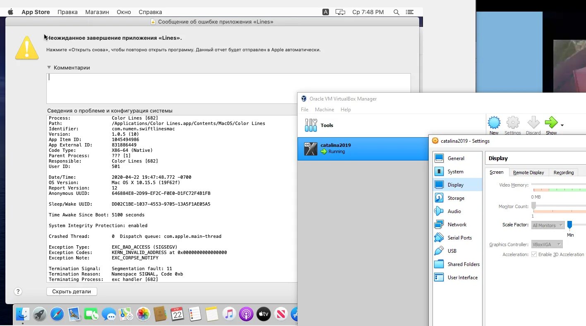This screenshot has height=326, width=586.
Task: Open Photos pinwheel icon in Dock
Action: pos(143,314)
